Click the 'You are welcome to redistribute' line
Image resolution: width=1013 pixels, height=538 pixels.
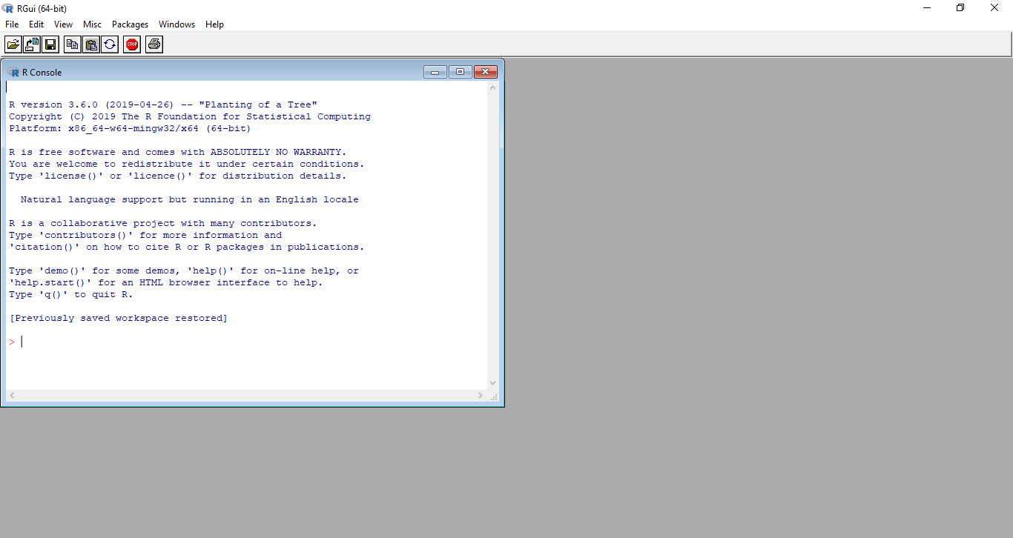pos(187,164)
